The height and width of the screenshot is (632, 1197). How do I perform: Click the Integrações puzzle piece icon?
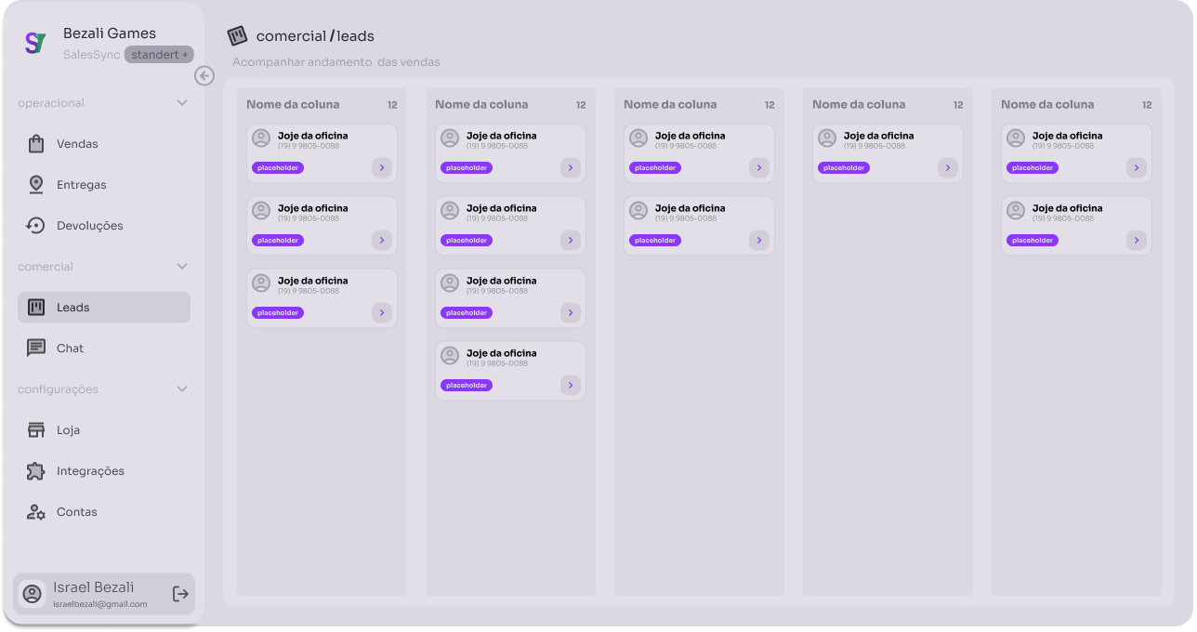(36, 471)
